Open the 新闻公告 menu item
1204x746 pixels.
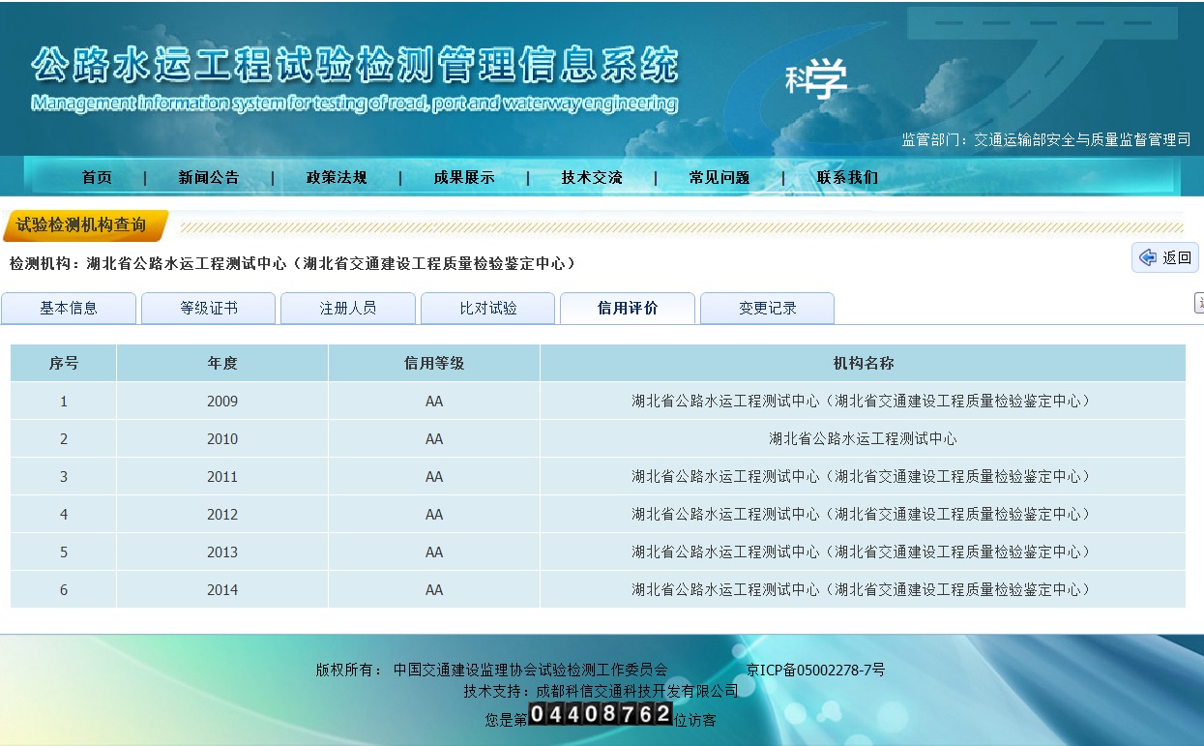point(208,178)
